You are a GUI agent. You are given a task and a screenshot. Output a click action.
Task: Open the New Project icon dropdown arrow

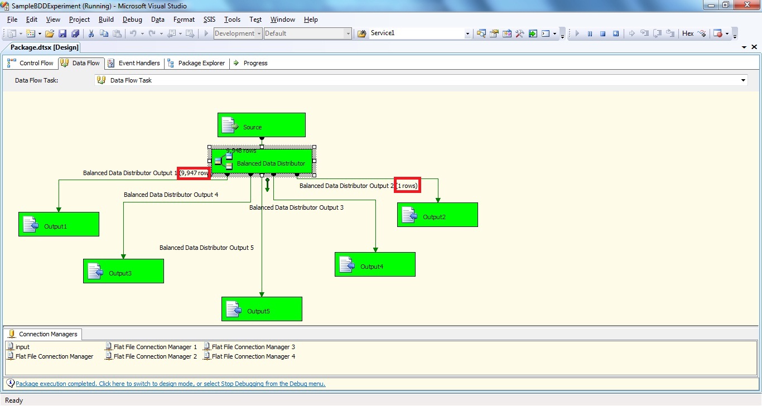click(21, 33)
